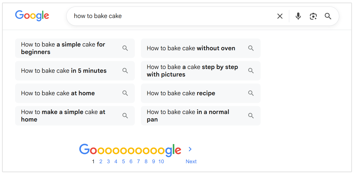Screen dimensions: 354x175
Task: Select suggestion 'How to bake a simple cake for beginners'
Action: click(63, 48)
